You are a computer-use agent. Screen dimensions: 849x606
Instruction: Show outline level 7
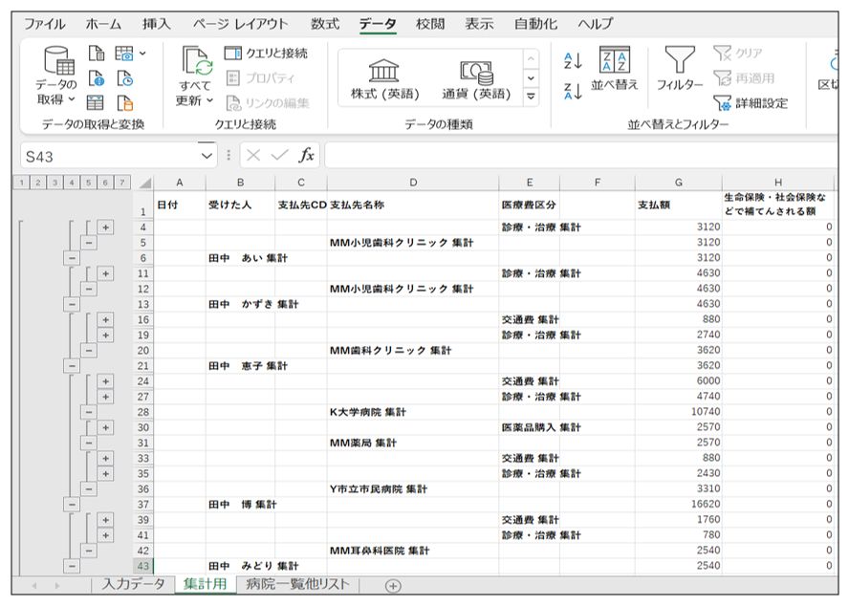[121, 183]
